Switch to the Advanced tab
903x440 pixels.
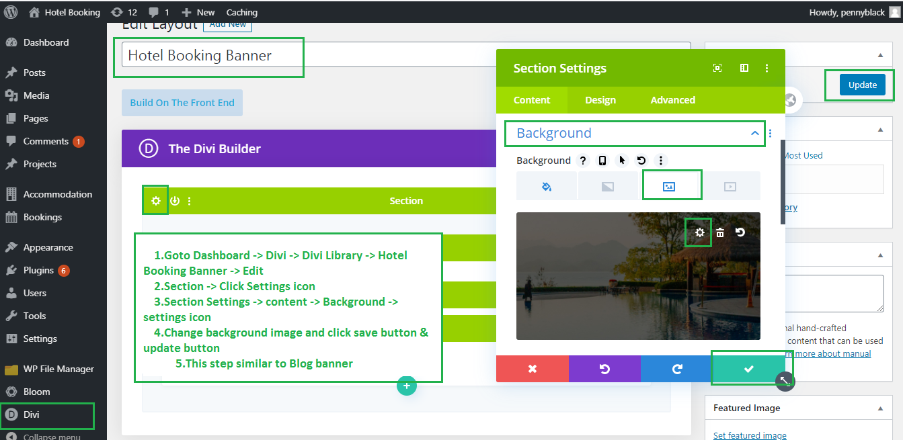coord(673,100)
